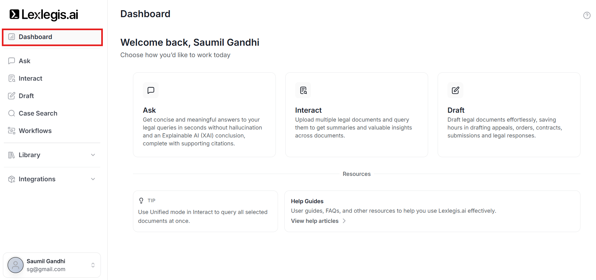Image resolution: width=596 pixels, height=280 pixels.
Task: Expand the Integrations section chevron
Action: pos(93,179)
